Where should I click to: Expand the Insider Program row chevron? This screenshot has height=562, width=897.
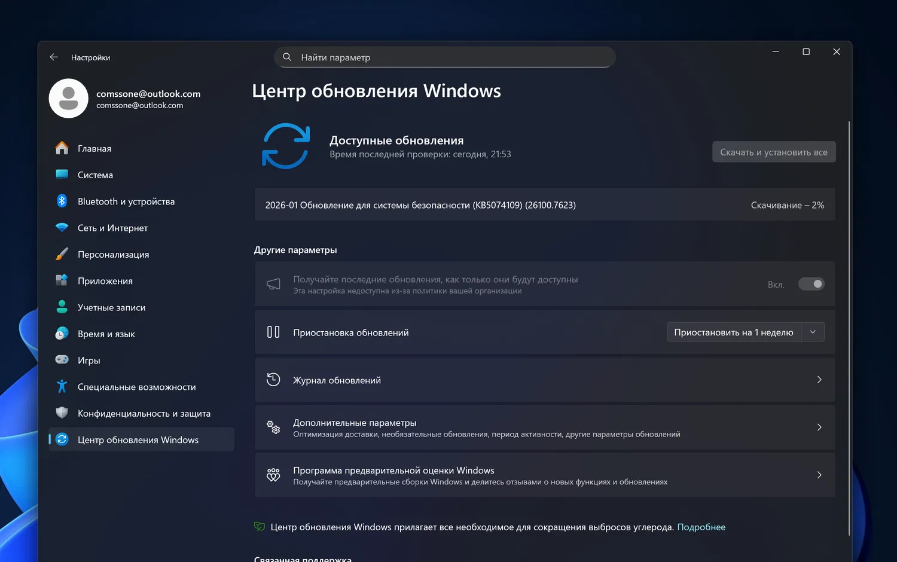pyautogui.click(x=819, y=475)
